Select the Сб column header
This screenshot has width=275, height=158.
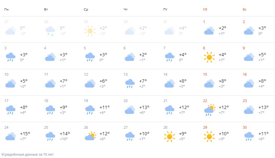click(x=205, y=9)
